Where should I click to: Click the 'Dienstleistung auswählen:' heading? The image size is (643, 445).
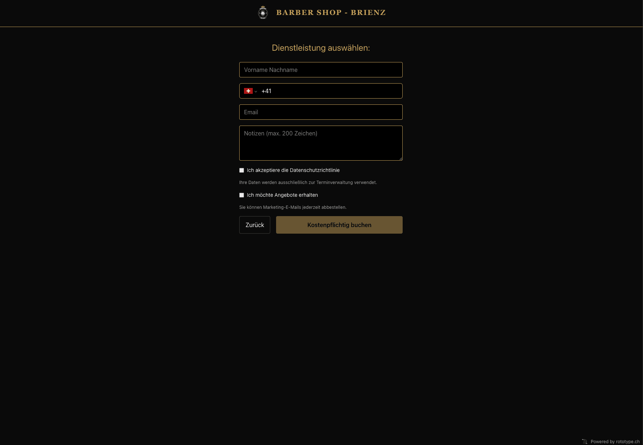[x=321, y=48]
